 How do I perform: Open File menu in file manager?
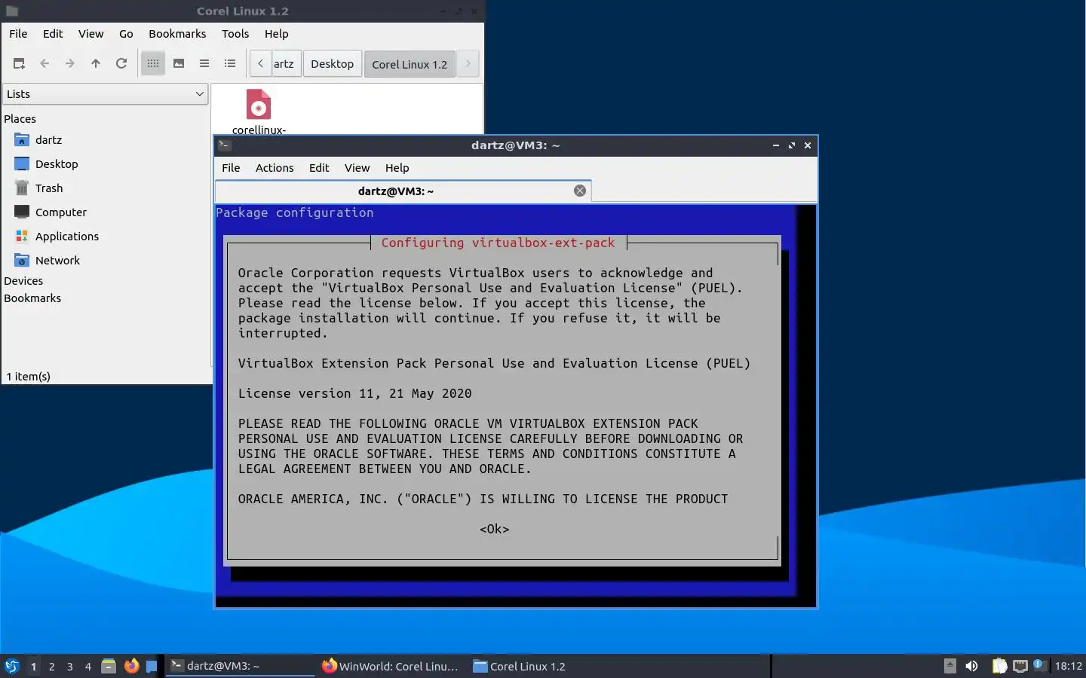18,34
